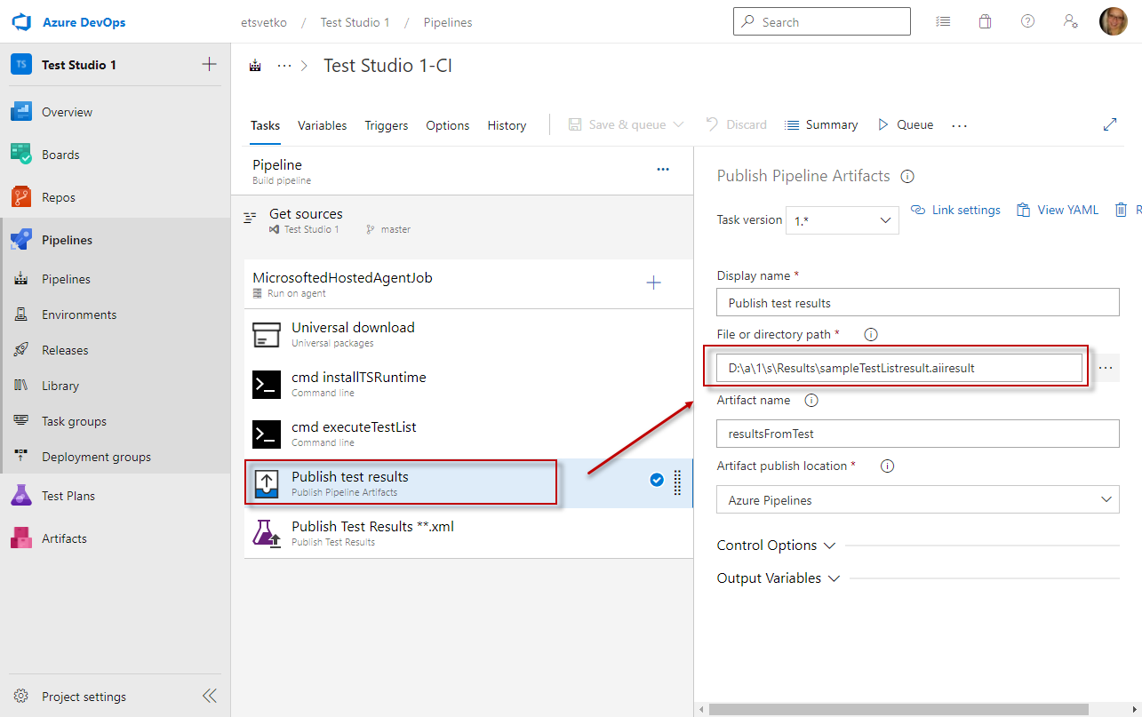
Task: Select the cmd executeTestList task
Action: [469, 434]
